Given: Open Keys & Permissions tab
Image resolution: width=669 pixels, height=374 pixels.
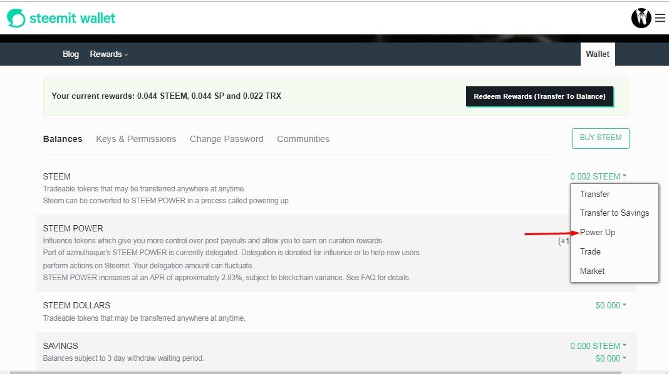Looking at the screenshot, I should [136, 139].
